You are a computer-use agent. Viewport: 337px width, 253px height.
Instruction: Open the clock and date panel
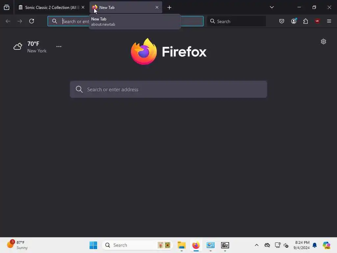click(302, 245)
